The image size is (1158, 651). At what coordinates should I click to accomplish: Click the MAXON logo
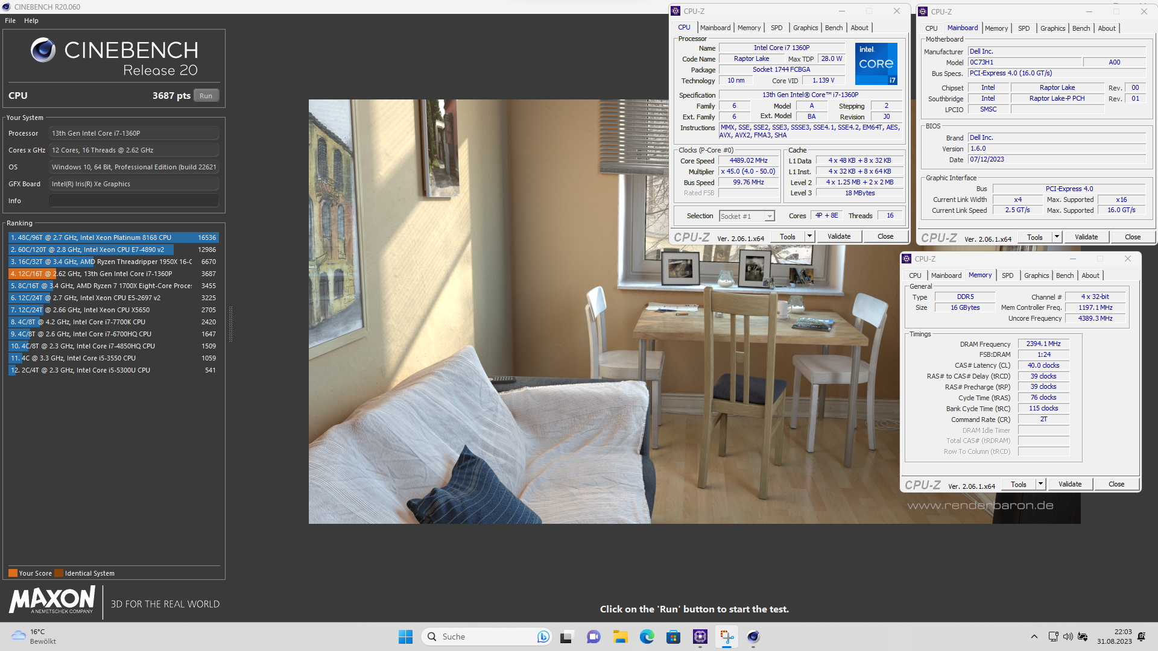click(x=52, y=600)
